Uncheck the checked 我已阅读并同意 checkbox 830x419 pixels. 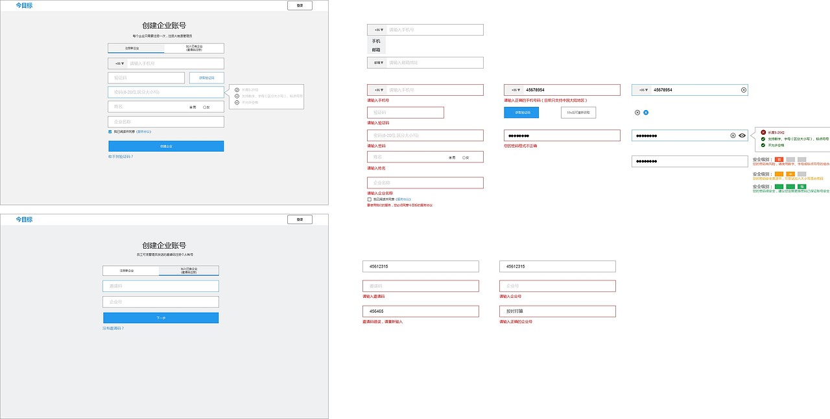[110, 131]
